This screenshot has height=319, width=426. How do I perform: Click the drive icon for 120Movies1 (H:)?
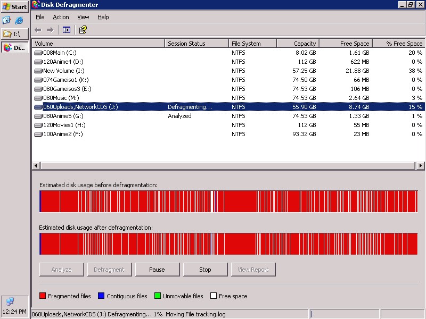pyautogui.click(x=38, y=125)
